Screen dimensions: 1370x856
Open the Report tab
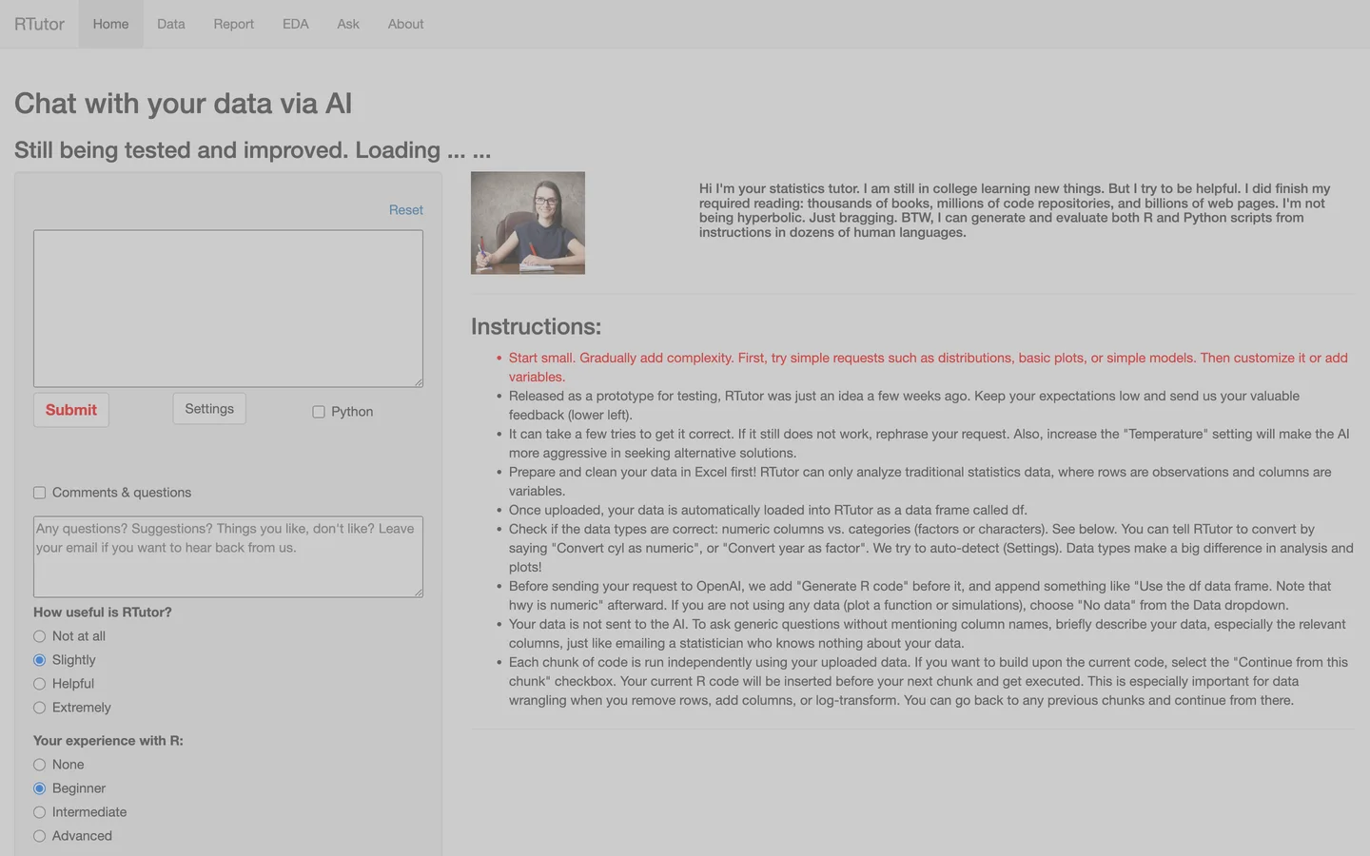(233, 24)
